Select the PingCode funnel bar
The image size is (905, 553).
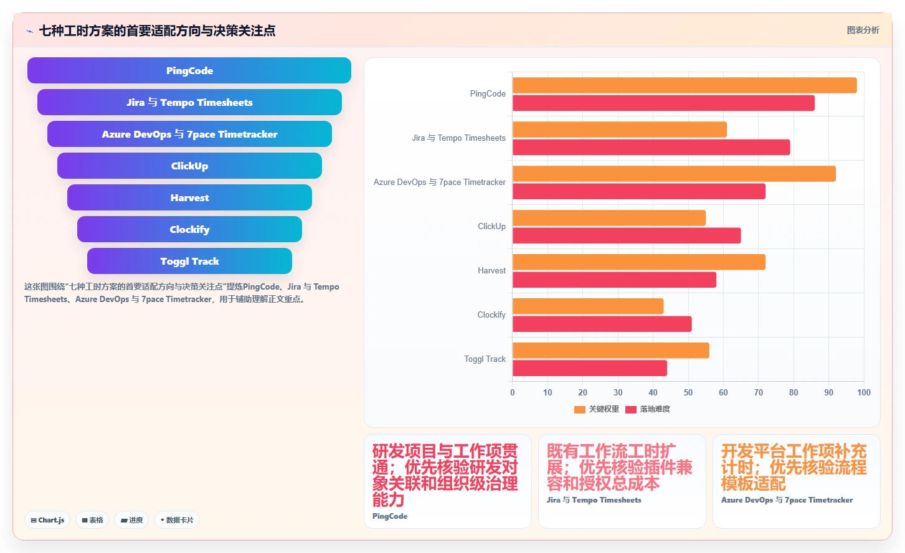[x=189, y=70]
